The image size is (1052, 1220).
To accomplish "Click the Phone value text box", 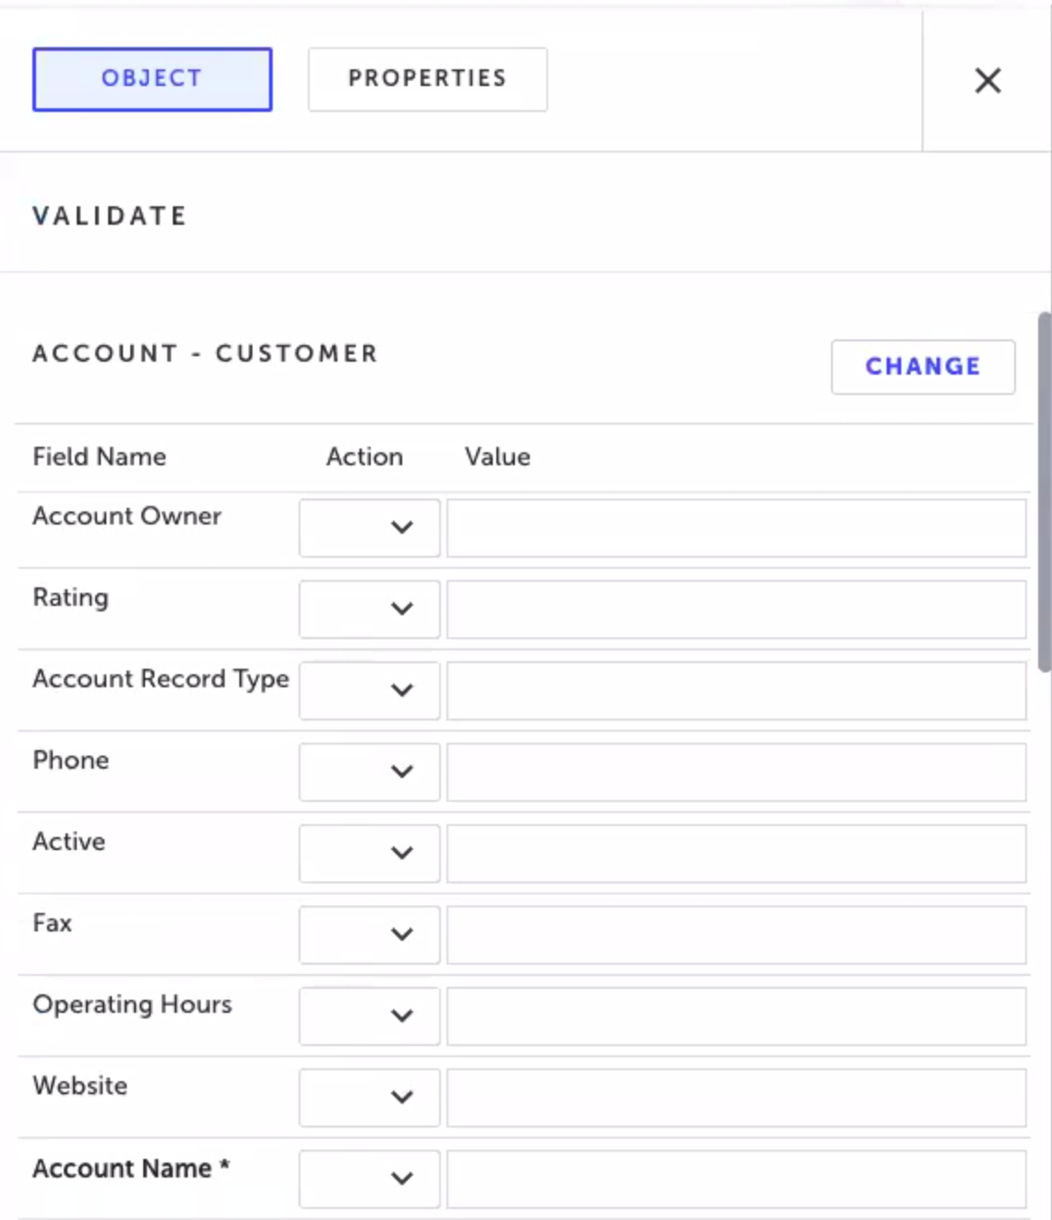I will click(x=736, y=771).
